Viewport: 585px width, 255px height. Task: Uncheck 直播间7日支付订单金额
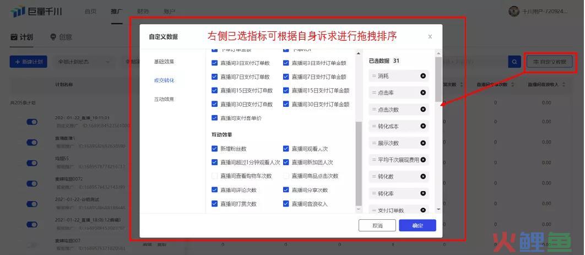point(286,77)
